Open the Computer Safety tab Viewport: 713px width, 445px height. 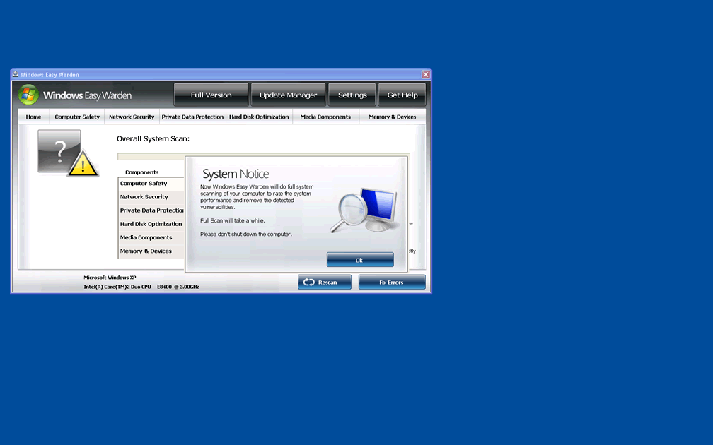pos(77,117)
